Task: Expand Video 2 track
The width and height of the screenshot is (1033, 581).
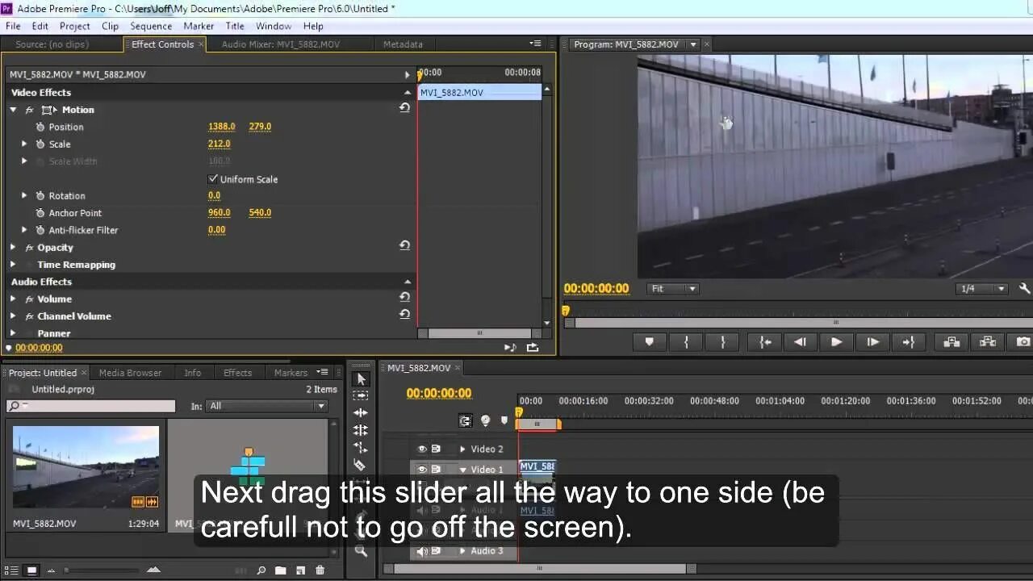Action: pos(462,449)
